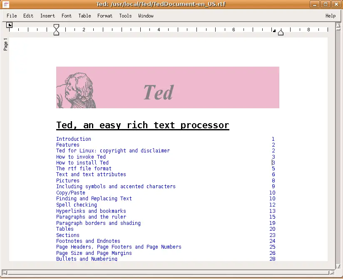Click the tab stop marker on the ruler
The width and height of the screenshot is (343, 279).
(x=273, y=30)
